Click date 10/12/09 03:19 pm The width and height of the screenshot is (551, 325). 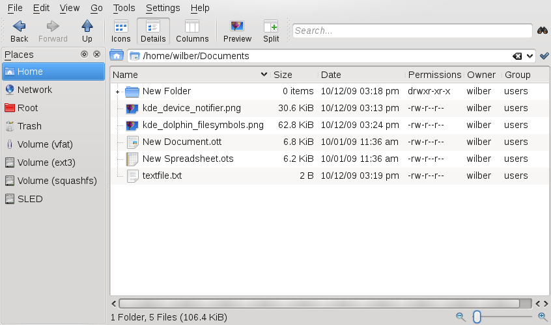coord(360,175)
